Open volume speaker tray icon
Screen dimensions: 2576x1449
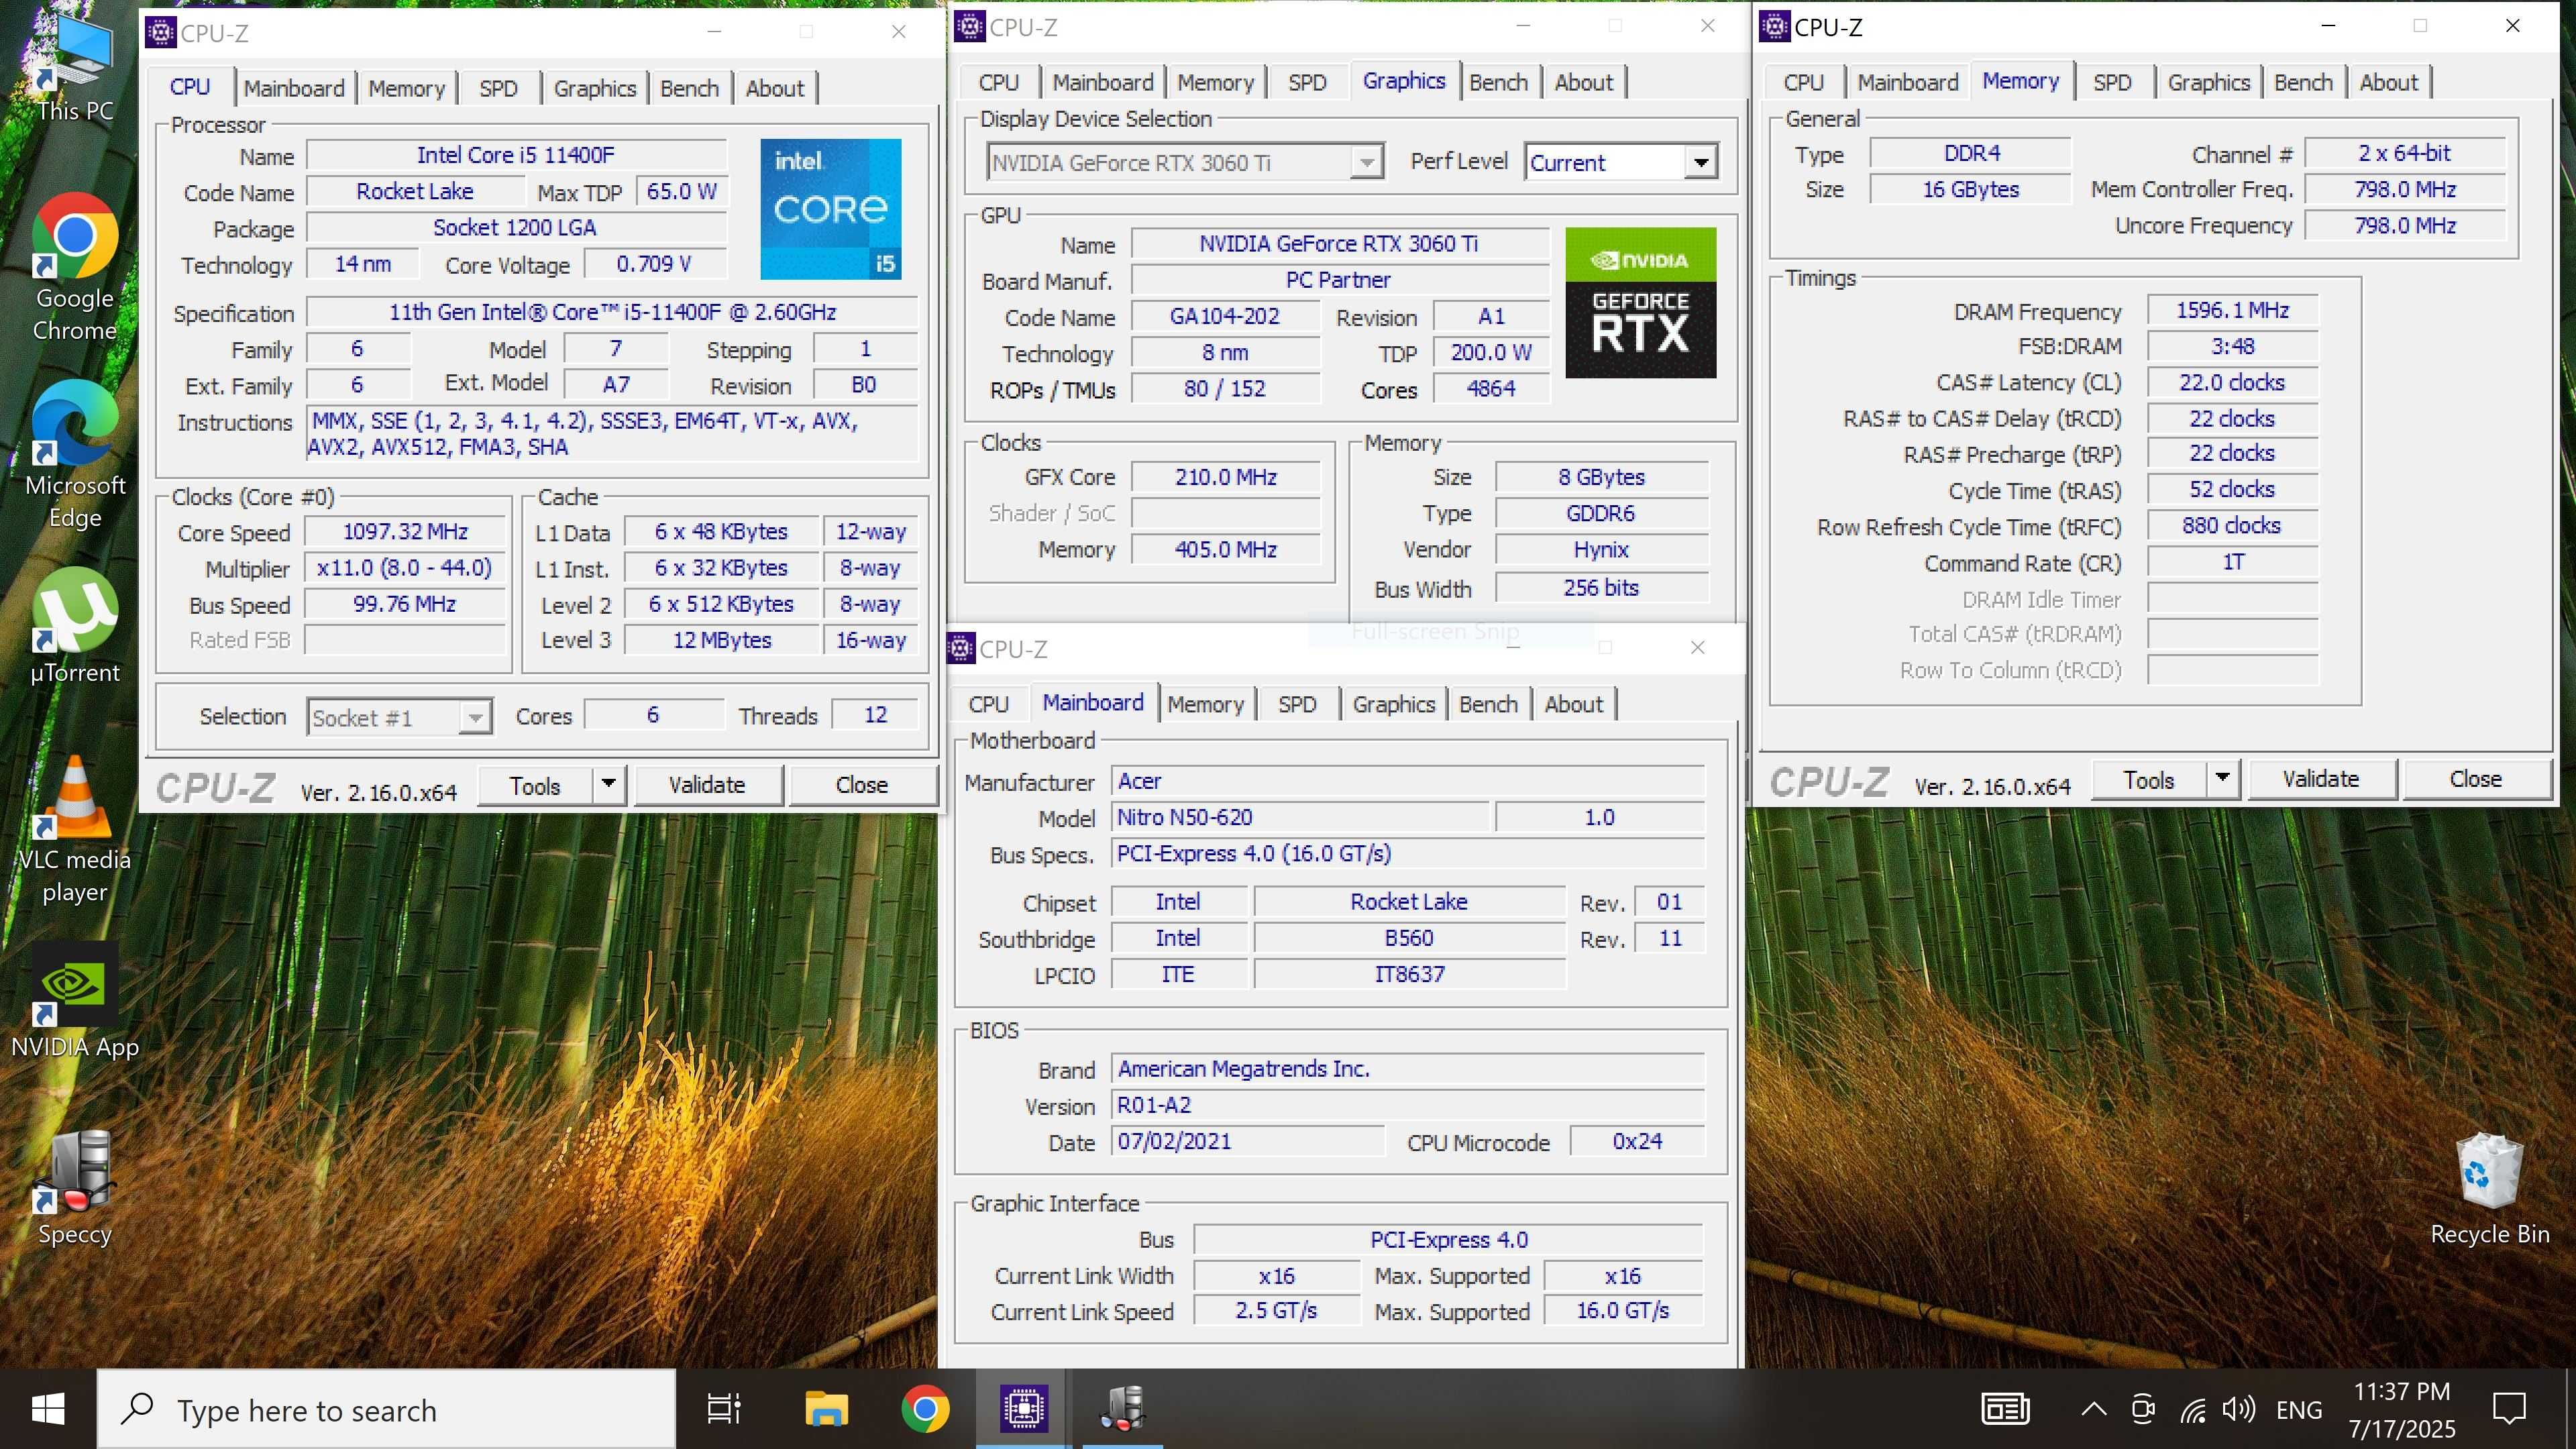pyautogui.click(x=2239, y=1409)
